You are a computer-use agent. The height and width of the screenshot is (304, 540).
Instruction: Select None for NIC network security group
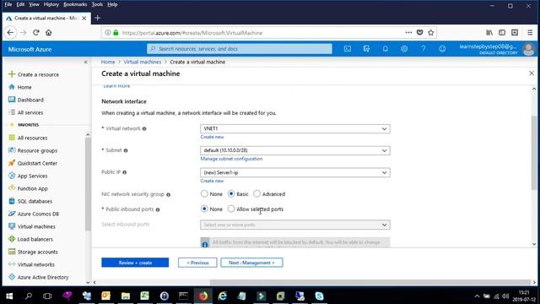click(x=204, y=193)
